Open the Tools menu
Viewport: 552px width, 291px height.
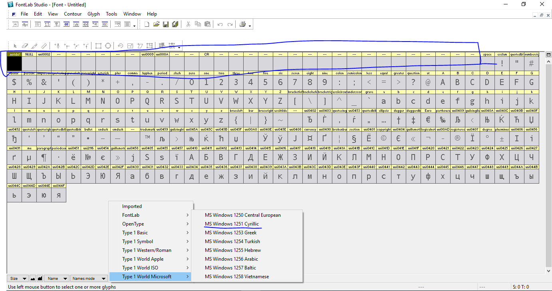(111, 14)
